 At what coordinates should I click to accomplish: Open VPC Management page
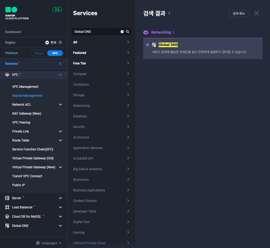(x=25, y=87)
